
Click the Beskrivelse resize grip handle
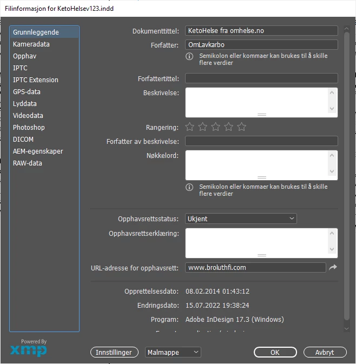262,115
